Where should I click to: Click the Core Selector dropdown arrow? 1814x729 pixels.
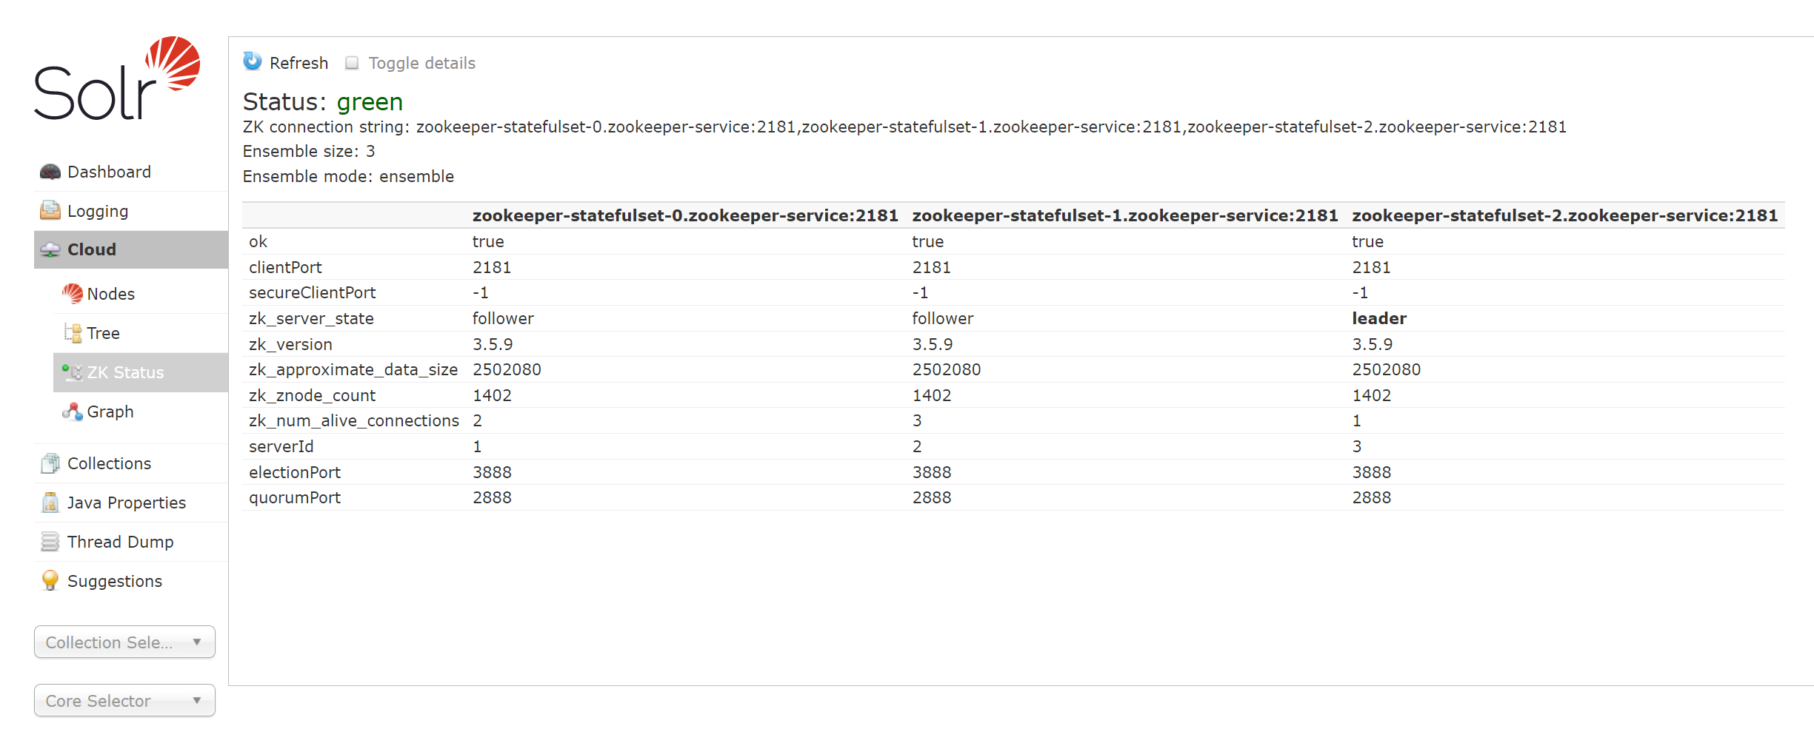(x=197, y=701)
